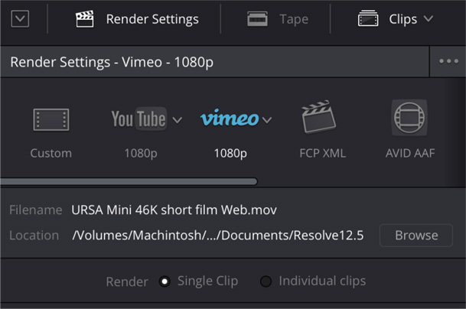Screen dimensions: 466x309
Task: Select the Custom film frame preset icon
Action: pos(51,119)
